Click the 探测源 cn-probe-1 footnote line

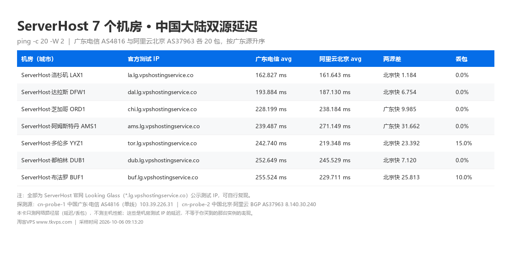click(x=167, y=204)
